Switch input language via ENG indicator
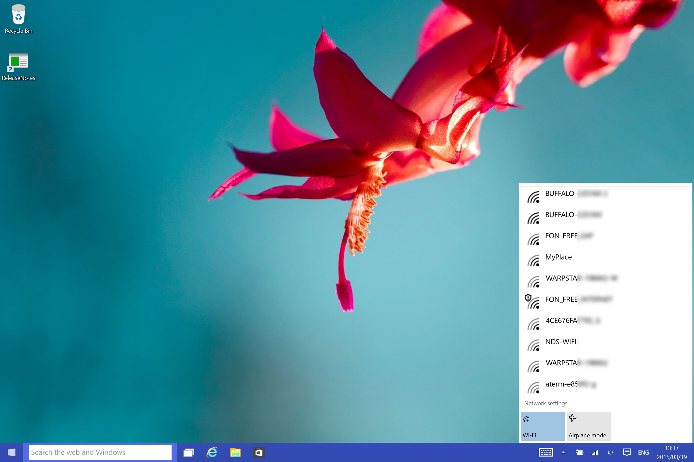Viewport: 694px width, 462px height. coord(643,452)
